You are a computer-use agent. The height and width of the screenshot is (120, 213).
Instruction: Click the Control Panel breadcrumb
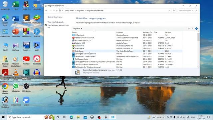[69, 10]
